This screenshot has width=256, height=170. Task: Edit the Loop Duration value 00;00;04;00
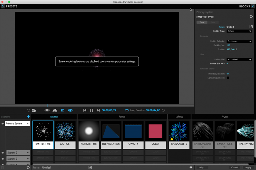(153, 110)
